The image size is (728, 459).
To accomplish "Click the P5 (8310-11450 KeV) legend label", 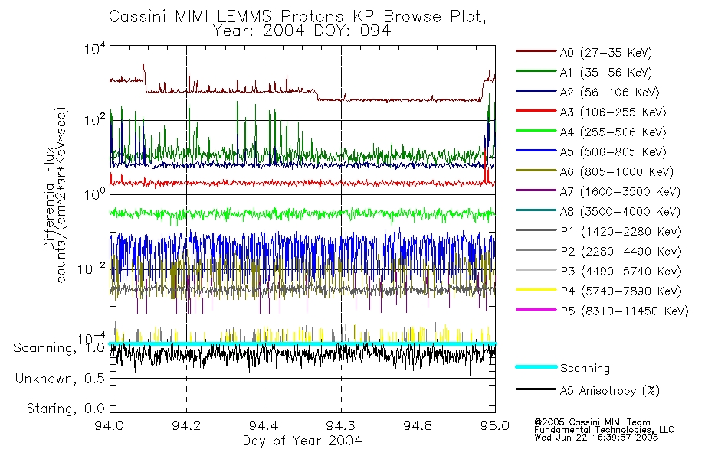I will pos(625,311).
